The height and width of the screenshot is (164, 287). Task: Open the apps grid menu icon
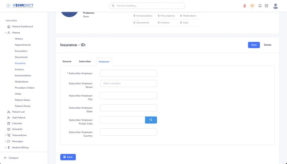click(267, 6)
